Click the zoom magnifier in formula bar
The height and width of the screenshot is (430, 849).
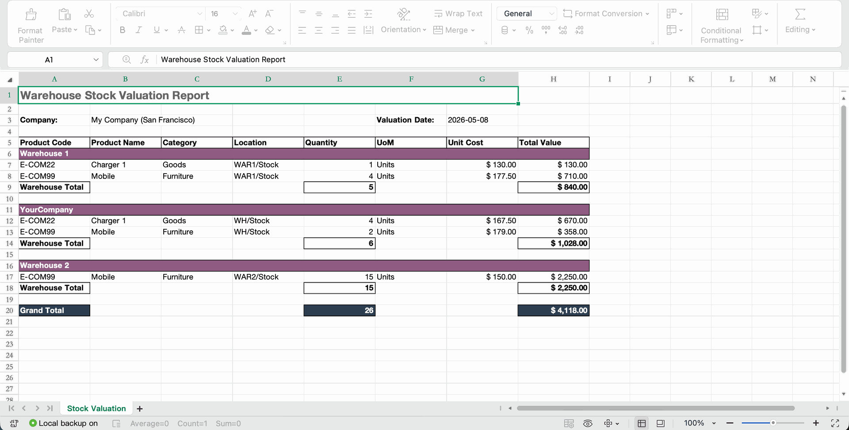[126, 59]
